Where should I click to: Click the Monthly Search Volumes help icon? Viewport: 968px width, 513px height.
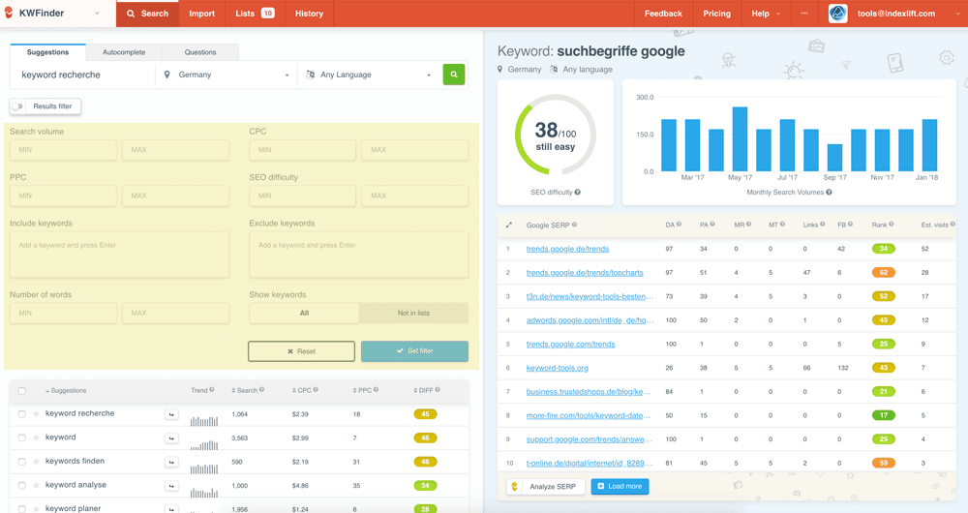830,192
